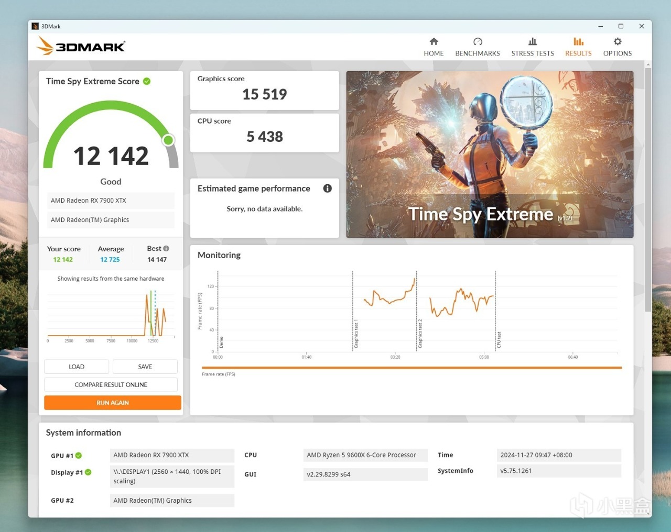671x532 pixels.
Task: Select the RESULTS menu label
Action: pyautogui.click(x=578, y=53)
